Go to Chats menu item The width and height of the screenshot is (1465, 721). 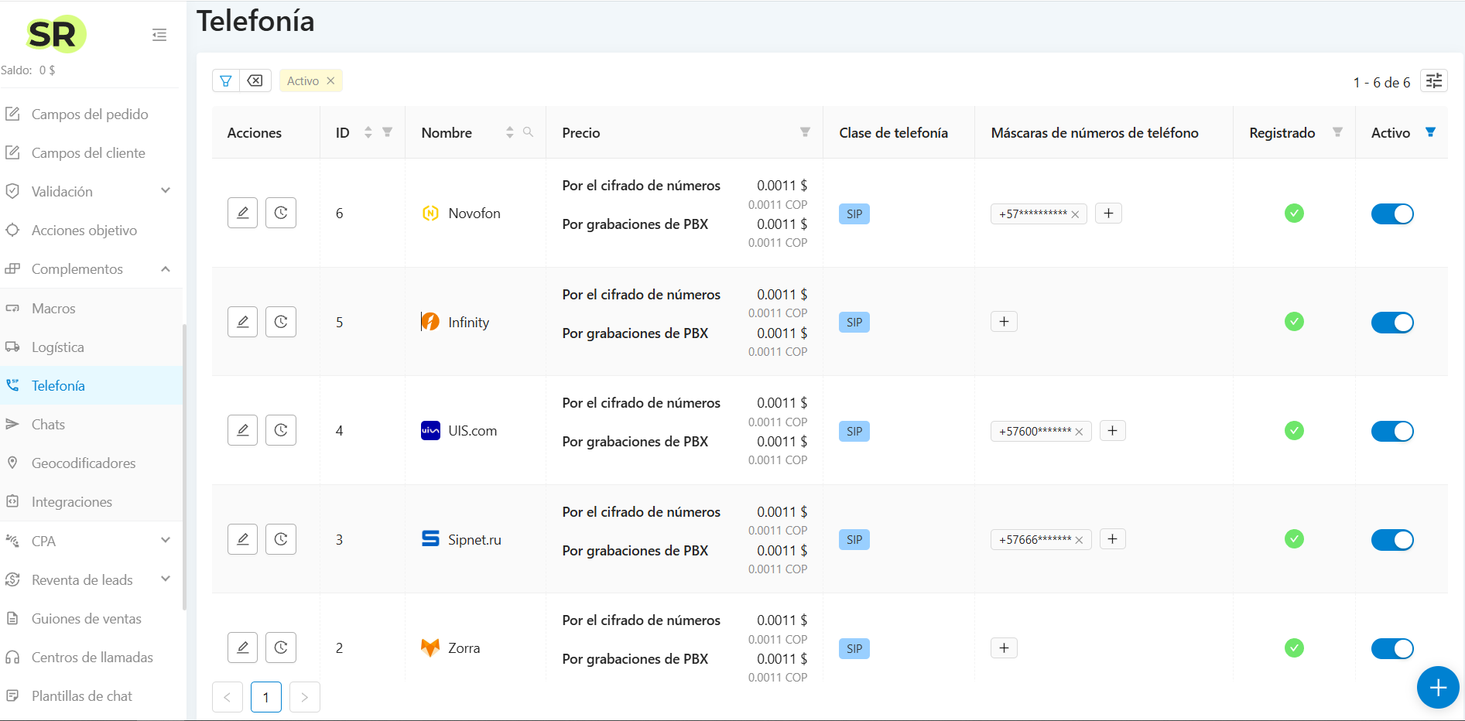48,425
